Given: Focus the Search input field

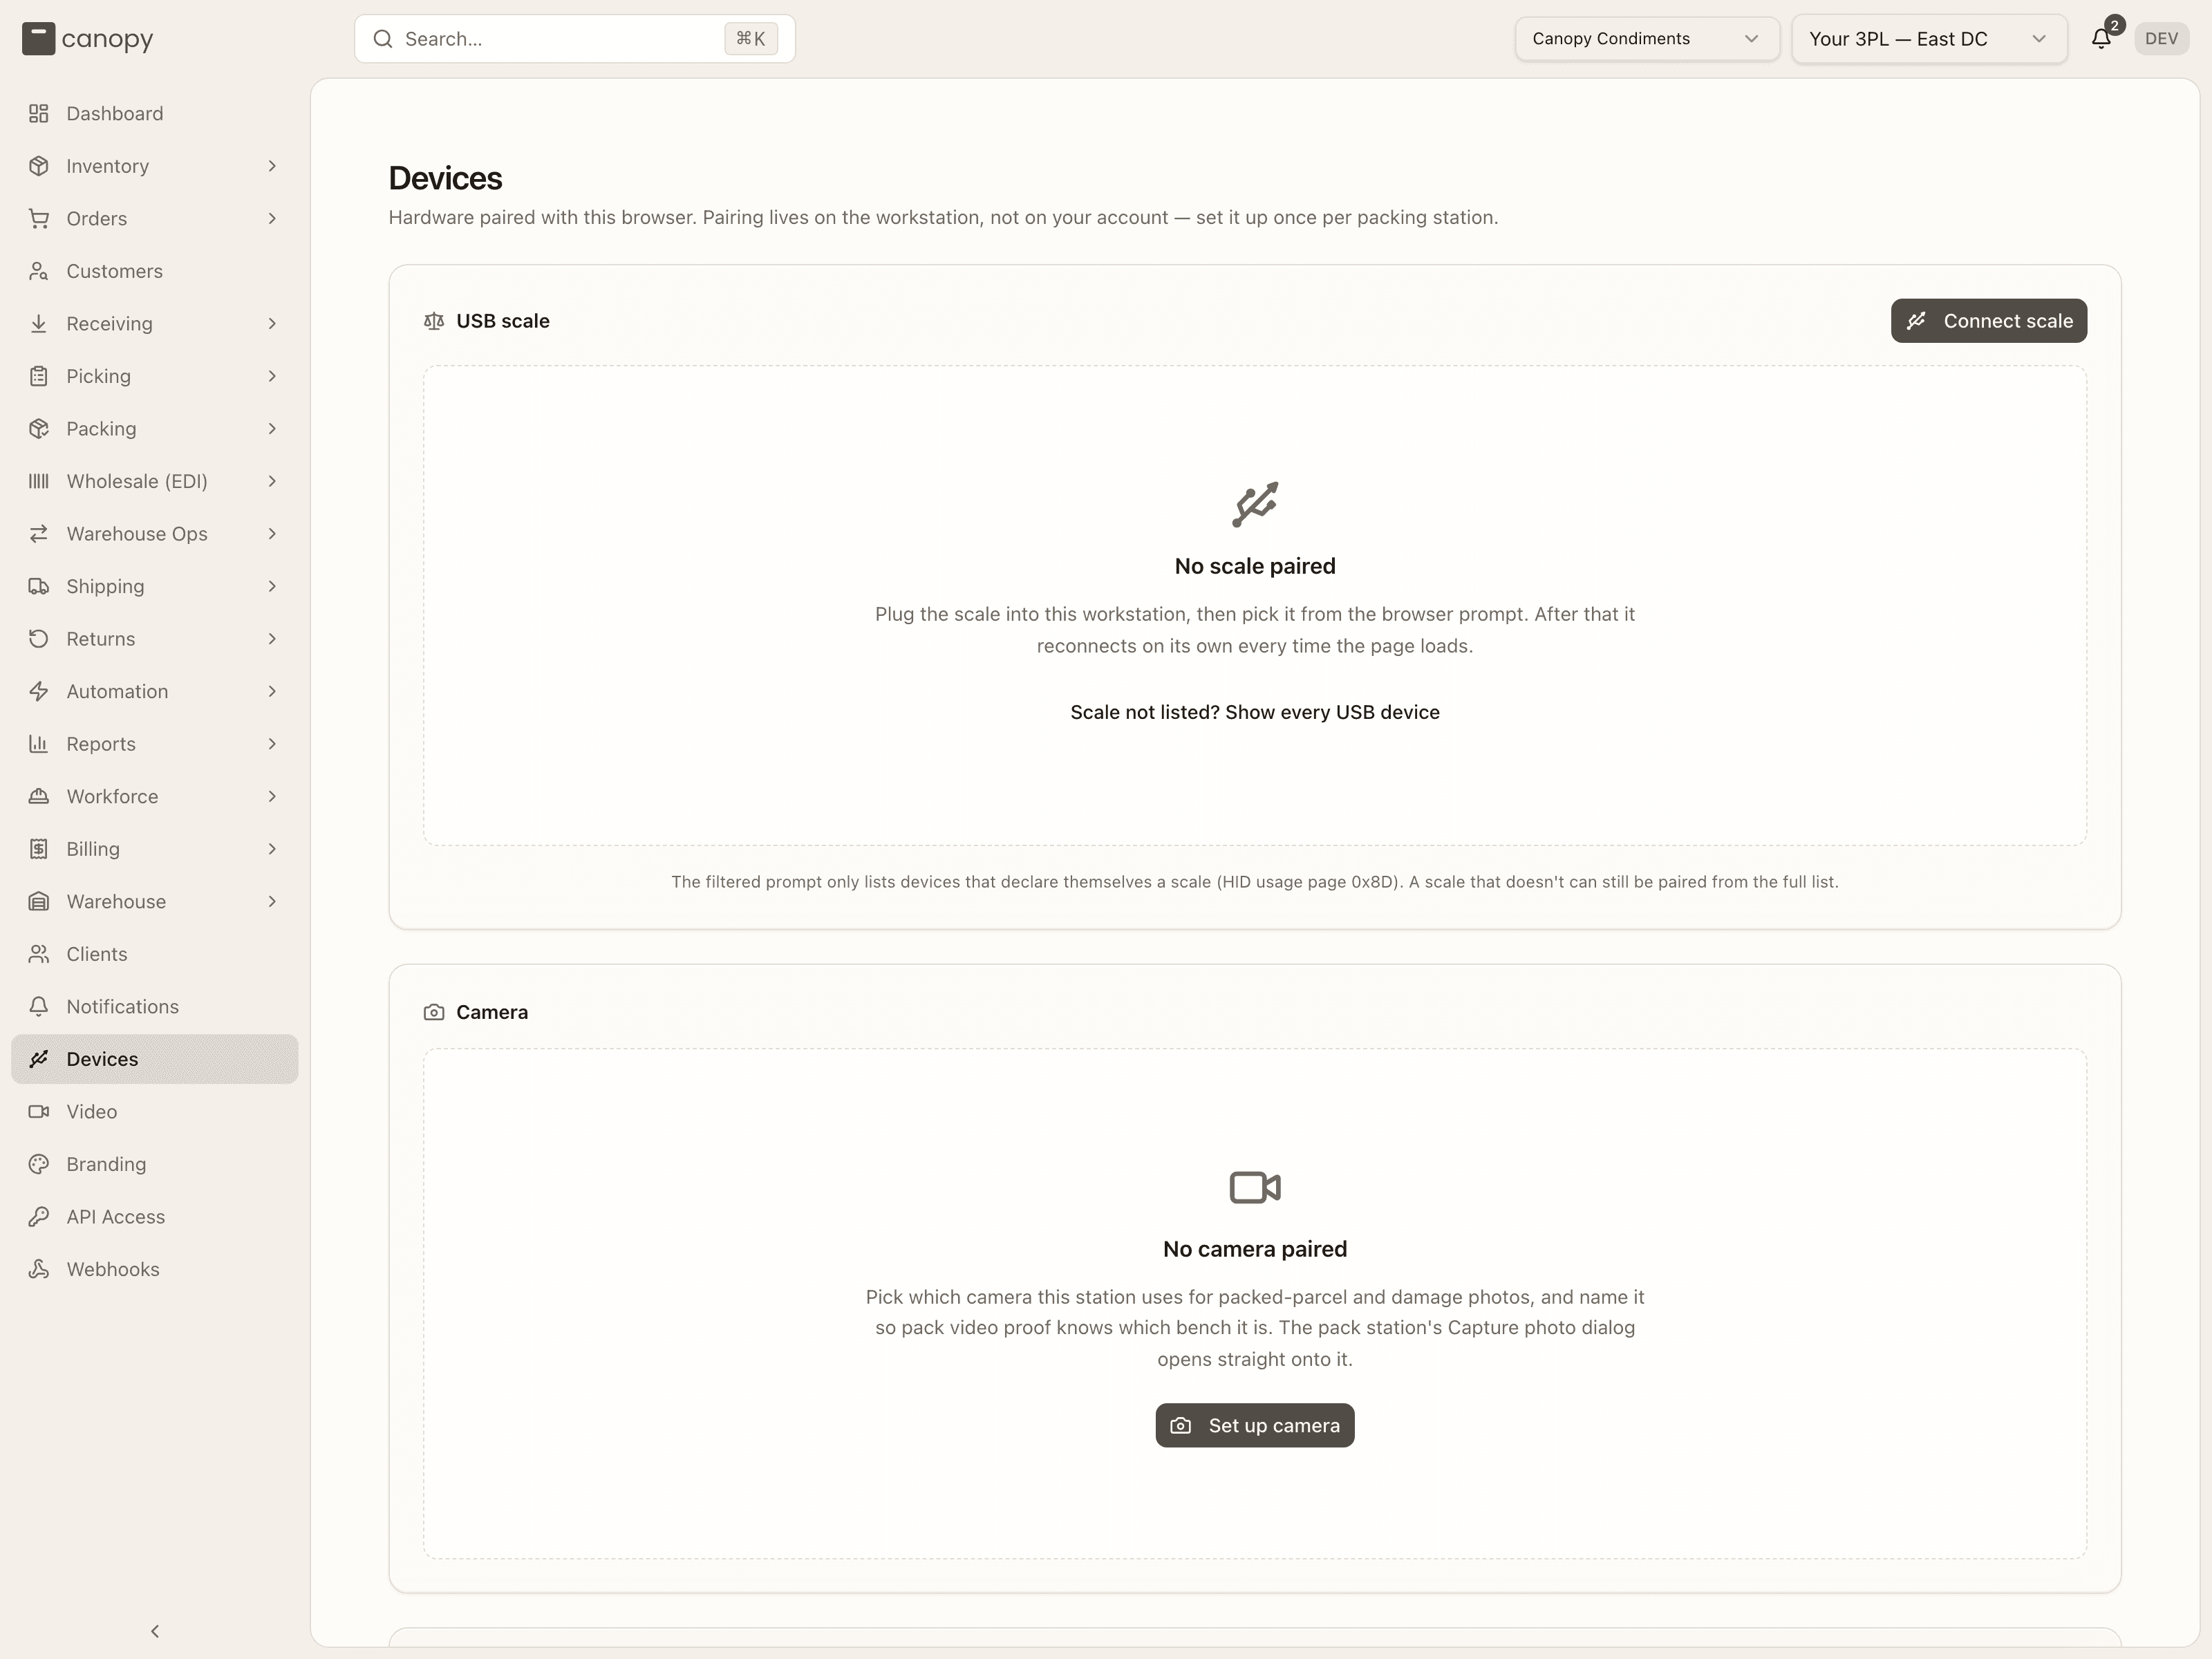Looking at the screenshot, I should tap(574, 39).
